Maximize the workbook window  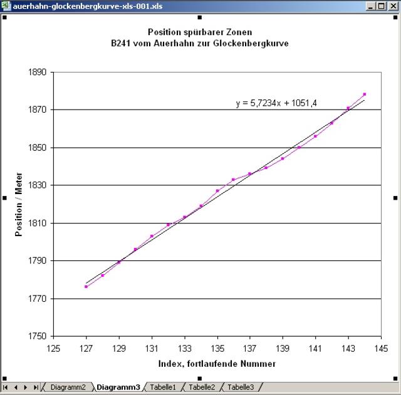382,5
